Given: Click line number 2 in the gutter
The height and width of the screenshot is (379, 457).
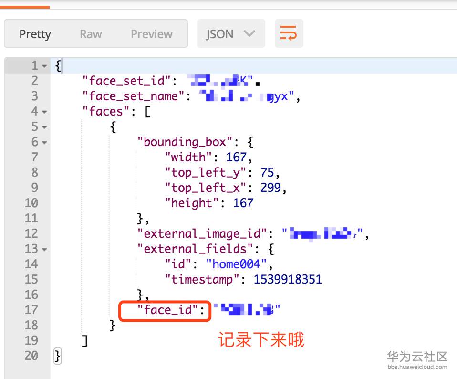Looking at the screenshot, I should tap(35, 81).
